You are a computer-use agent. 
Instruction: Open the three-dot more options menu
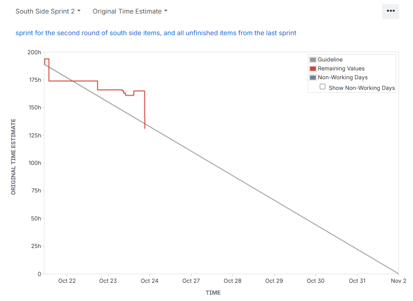(391, 11)
